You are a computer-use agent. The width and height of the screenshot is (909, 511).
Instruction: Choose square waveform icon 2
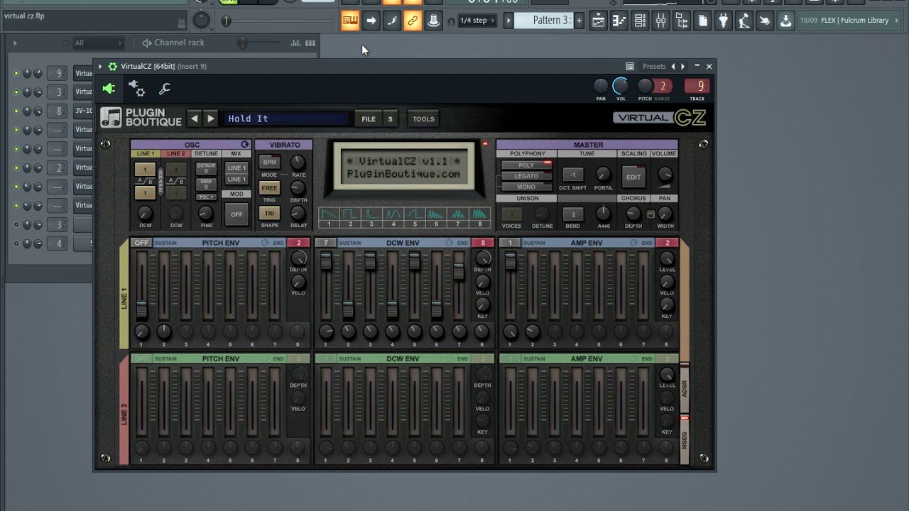pyautogui.click(x=350, y=214)
